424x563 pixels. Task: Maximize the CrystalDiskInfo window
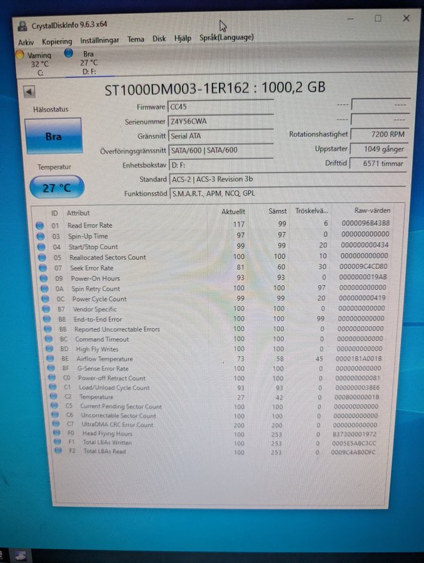[x=378, y=18]
